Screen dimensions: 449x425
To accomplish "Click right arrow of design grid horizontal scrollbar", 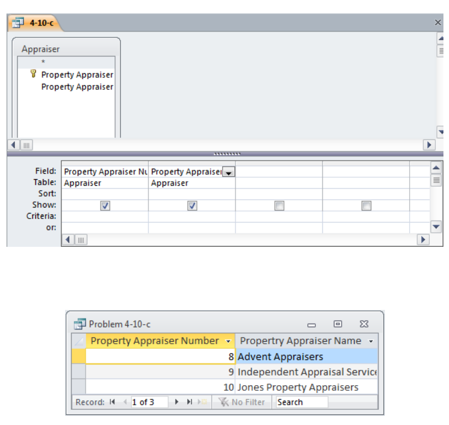I will tap(423, 240).
